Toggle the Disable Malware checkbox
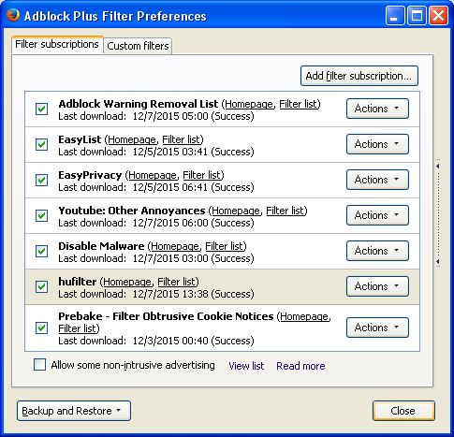 pos(41,251)
